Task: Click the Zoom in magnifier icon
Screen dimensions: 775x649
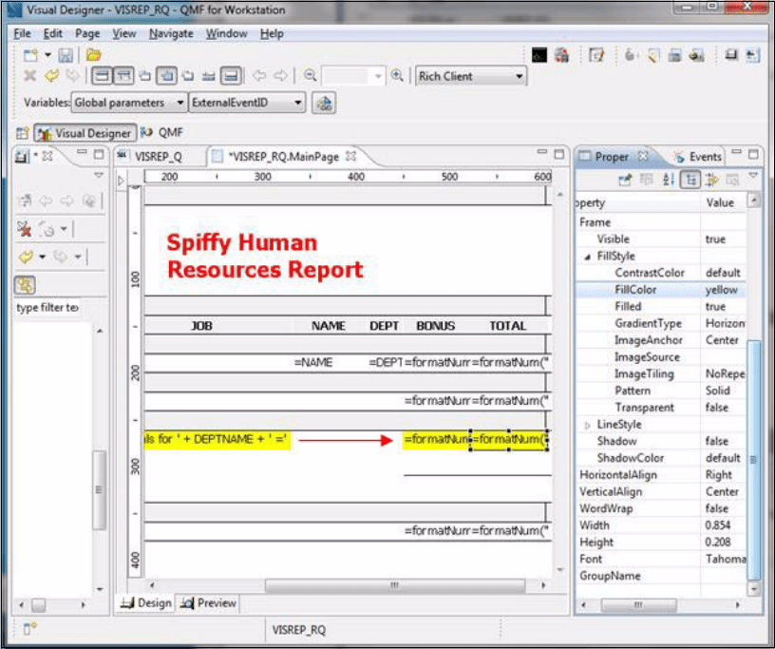Action: coord(397,76)
